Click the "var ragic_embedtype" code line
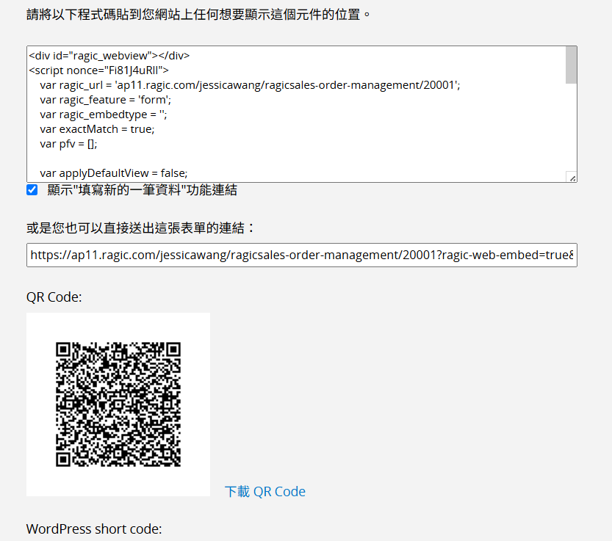The height and width of the screenshot is (541, 612). coord(104,115)
